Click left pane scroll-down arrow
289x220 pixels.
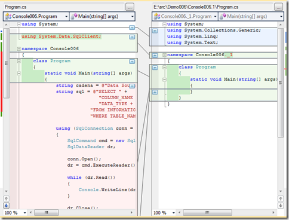[6, 191]
